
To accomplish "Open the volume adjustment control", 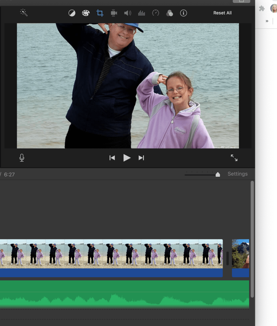I will coord(128,13).
